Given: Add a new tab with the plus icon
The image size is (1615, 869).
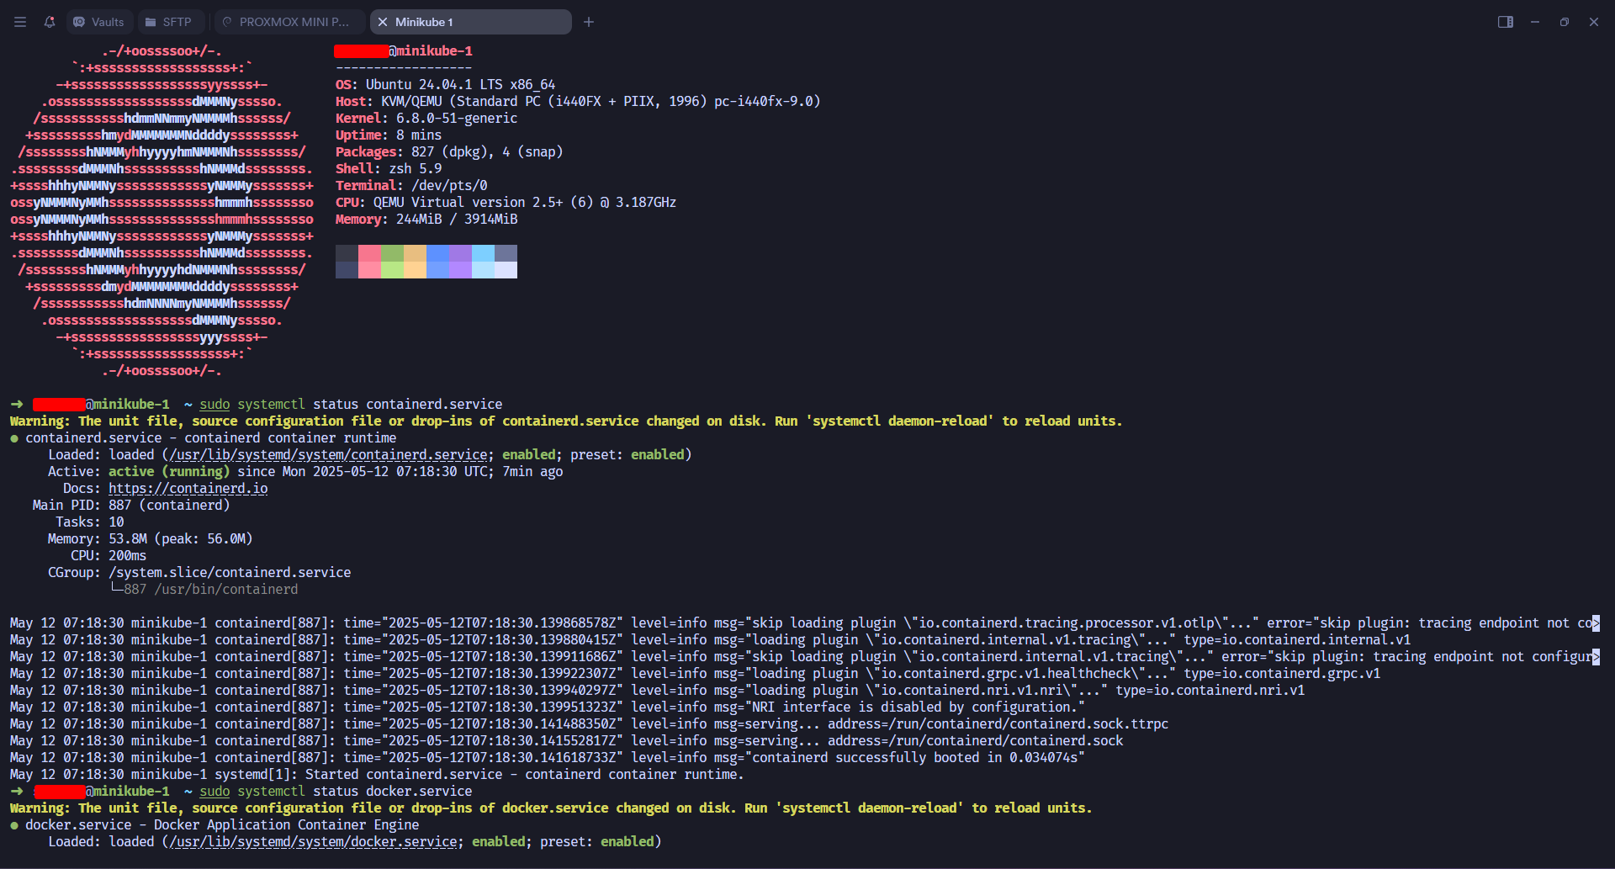Looking at the screenshot, I should pyautogui.click(x=589, y=22).
